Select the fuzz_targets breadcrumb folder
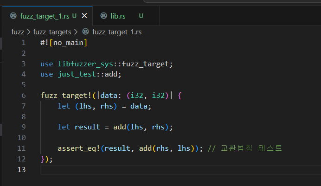This screenshot has width=321, height=186. 52,32
